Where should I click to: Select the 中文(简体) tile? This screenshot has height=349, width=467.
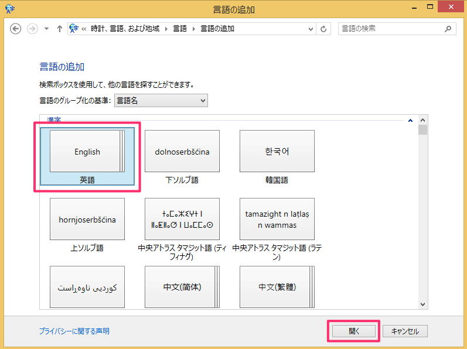point(182,287)
